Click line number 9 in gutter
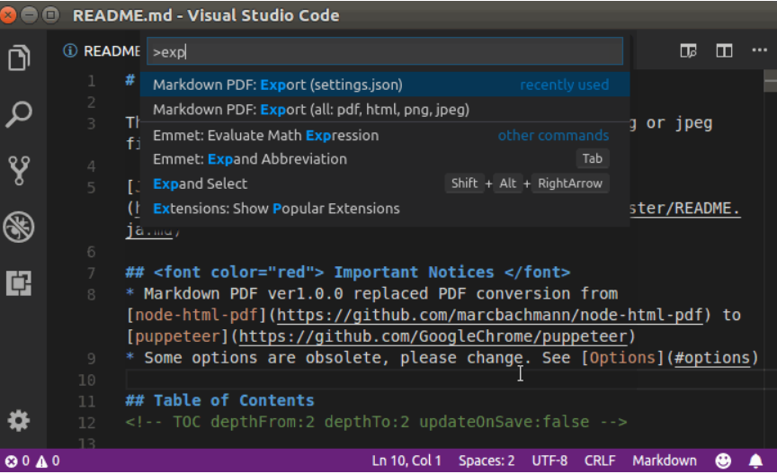Screen dimensions: 777x474 pyautogui.click(x=91, y=359)
